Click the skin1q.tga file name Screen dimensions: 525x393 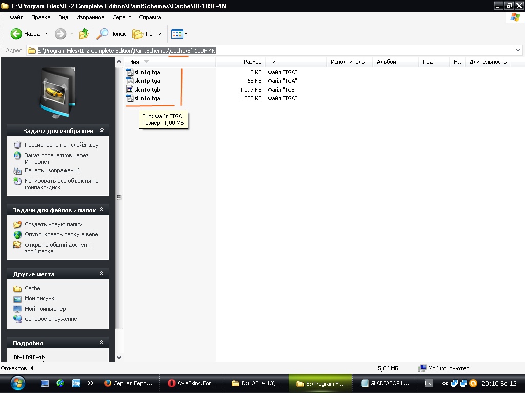click(x=147, y=72)
